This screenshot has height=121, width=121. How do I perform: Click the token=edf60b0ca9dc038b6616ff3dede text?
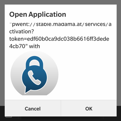pos(59,39)
